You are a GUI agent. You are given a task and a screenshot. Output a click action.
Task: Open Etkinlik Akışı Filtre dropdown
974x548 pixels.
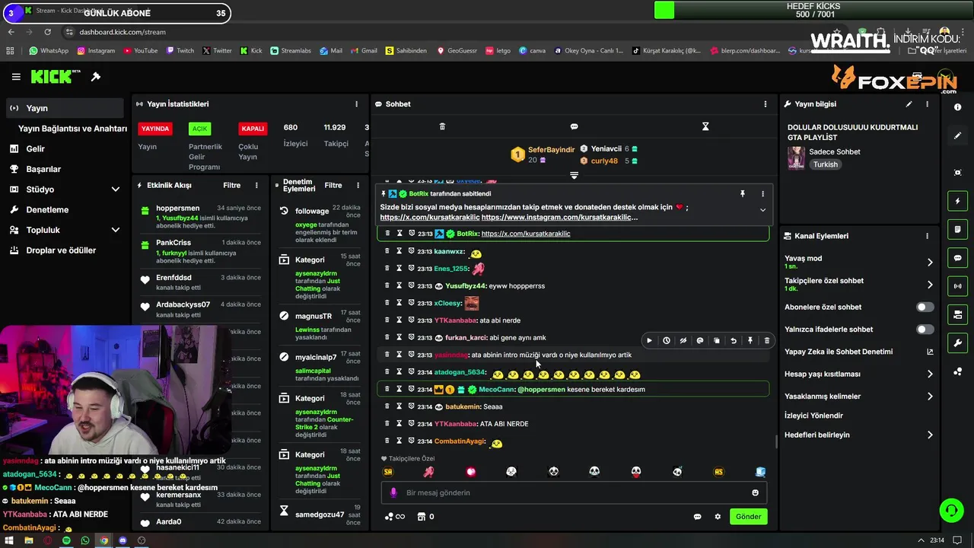tap(231, 185)
